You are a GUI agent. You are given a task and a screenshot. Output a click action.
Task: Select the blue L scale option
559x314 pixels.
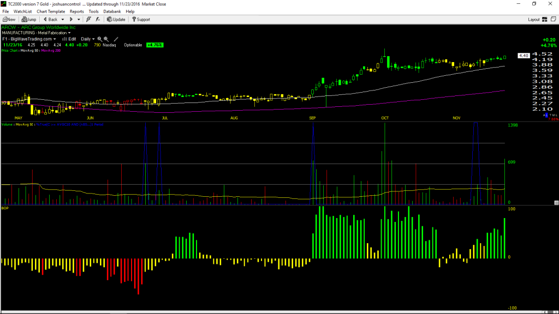tap(546, 115)
